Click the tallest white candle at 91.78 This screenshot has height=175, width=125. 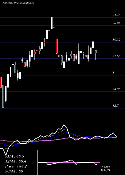click(x=51, y=23)
